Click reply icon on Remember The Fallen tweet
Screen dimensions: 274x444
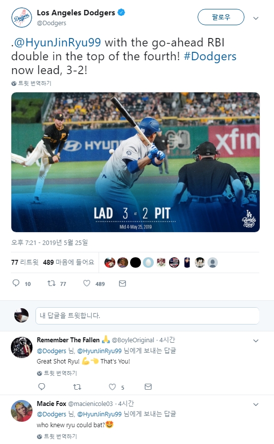41,387
